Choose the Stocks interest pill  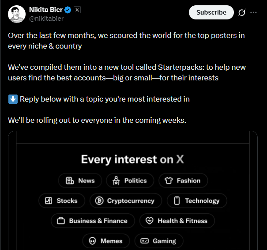point(61,201)
